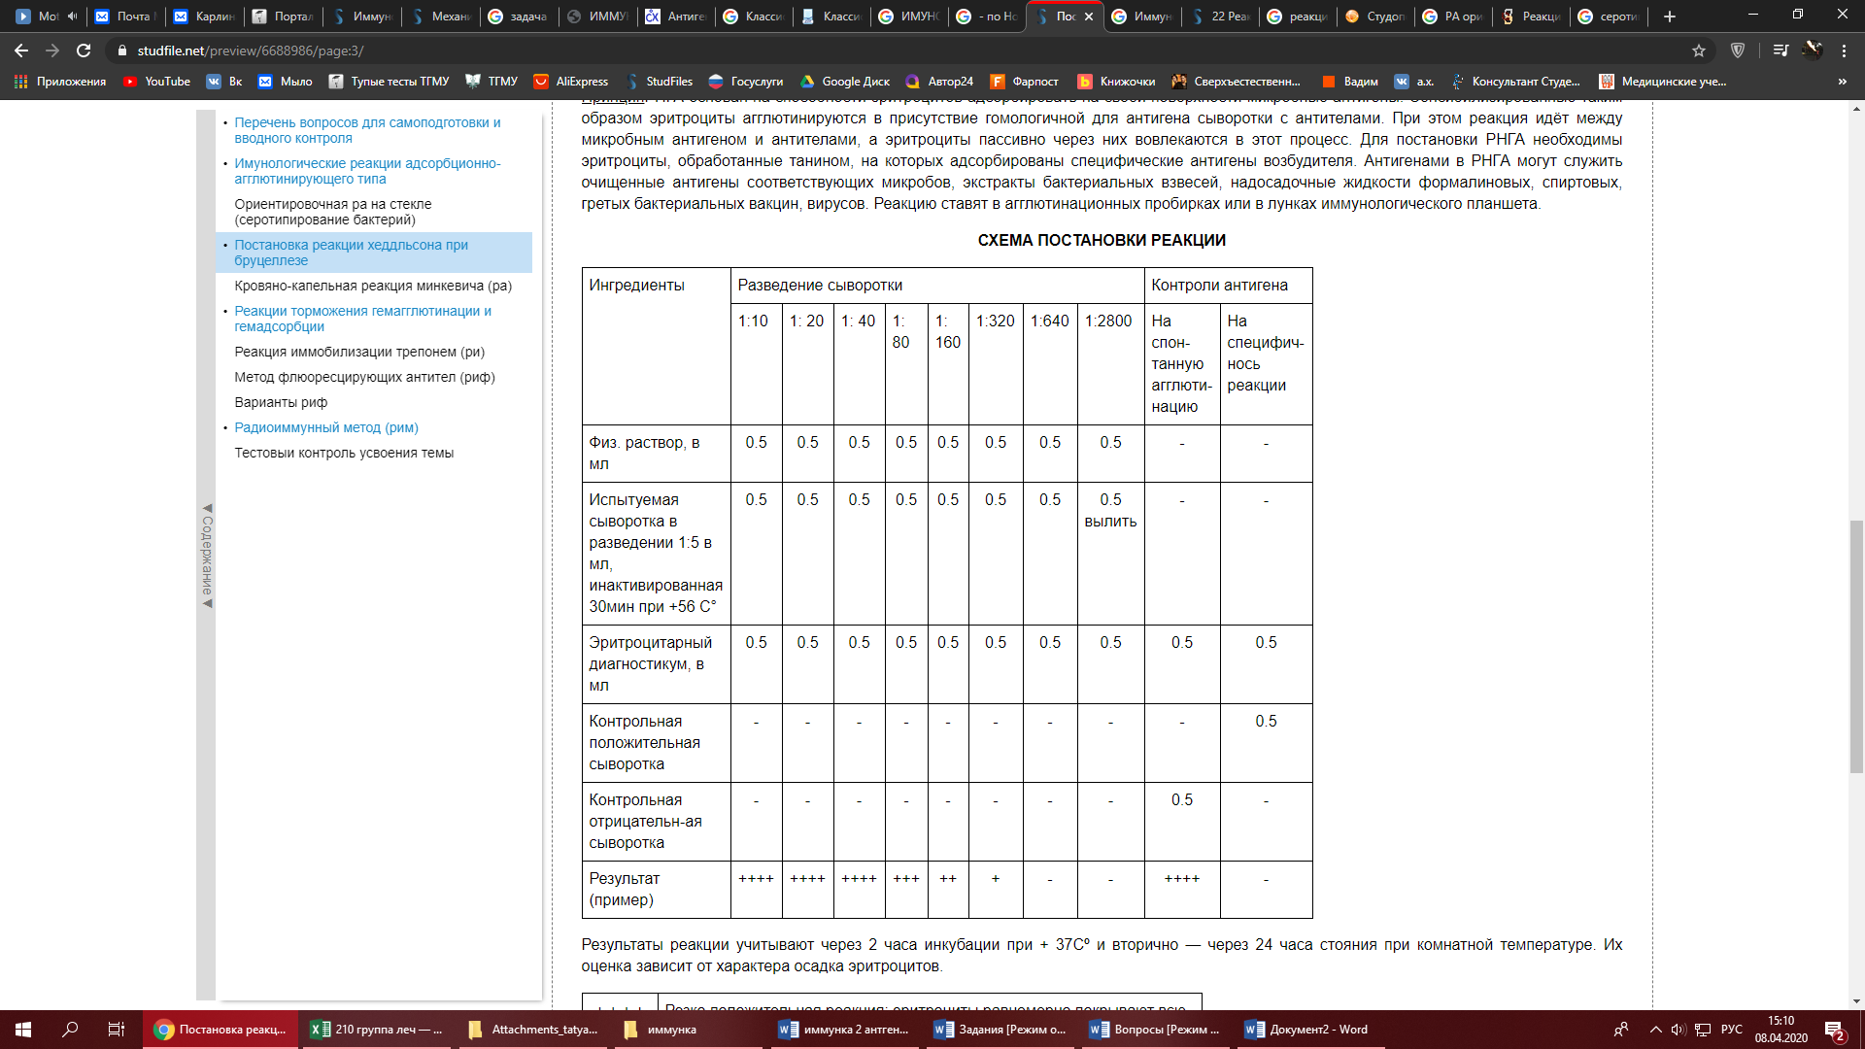Open the Фарпост bookmark
The image size is (1865, 1049).
(1024, 82)
